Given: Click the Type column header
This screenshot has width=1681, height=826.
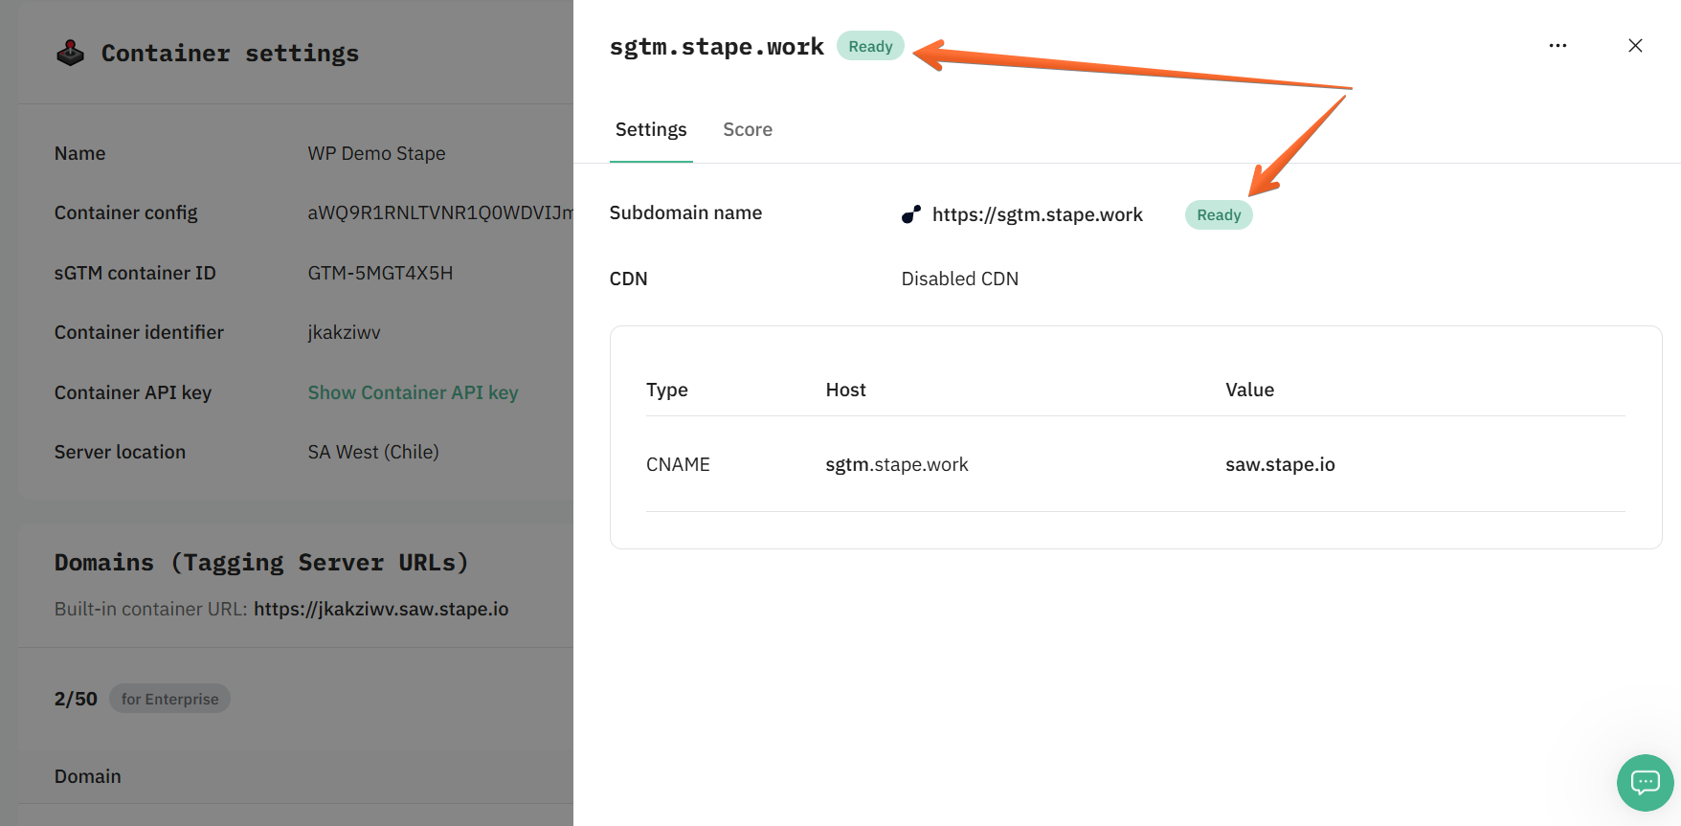Looking at the screenshot, I should pos(667,390).
